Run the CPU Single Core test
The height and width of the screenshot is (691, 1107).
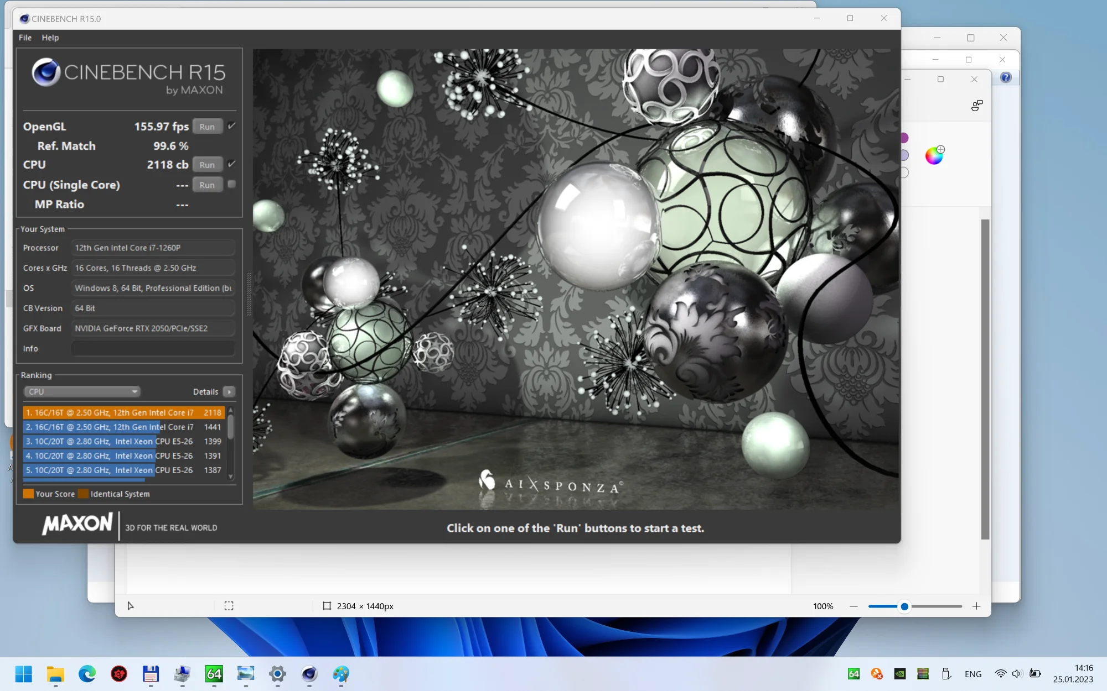tap(207, 185)
